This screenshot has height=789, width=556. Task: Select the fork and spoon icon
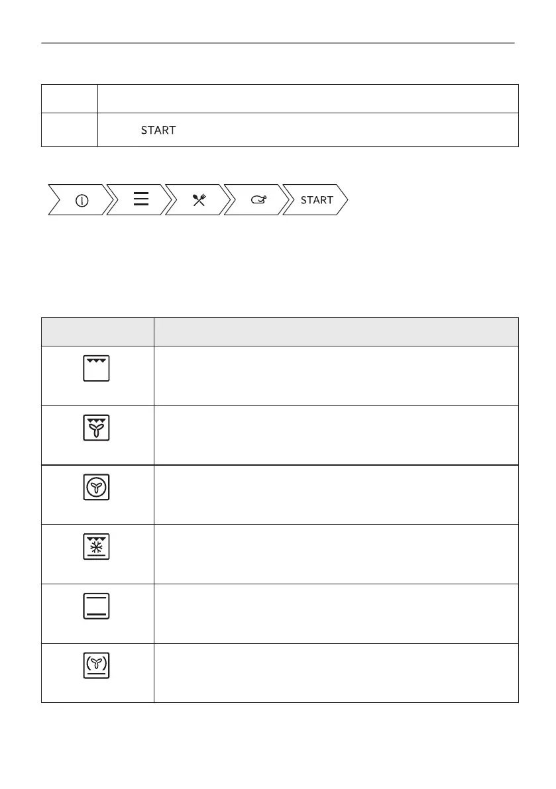point(199,200)
